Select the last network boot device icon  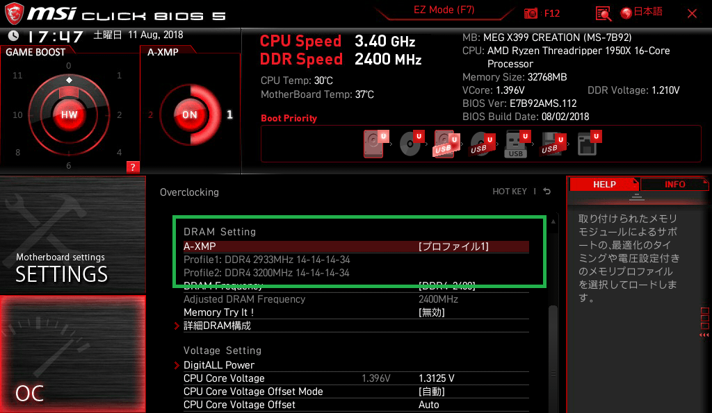[590, 143]
